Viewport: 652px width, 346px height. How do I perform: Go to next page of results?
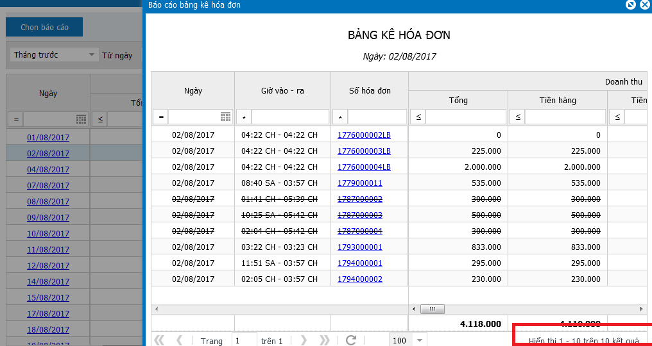click(304, 341)
